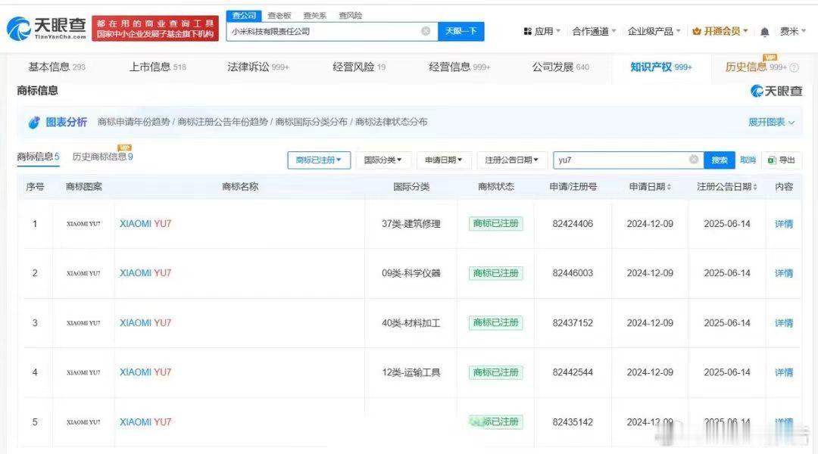Open the 合作通道 dropdown menu
Screen dimensions: 818x454
[595, 31]
